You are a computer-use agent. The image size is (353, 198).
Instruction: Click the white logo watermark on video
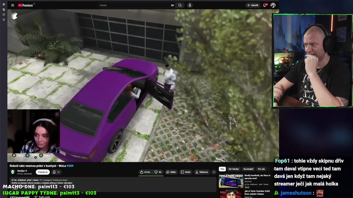coord(14,16)
